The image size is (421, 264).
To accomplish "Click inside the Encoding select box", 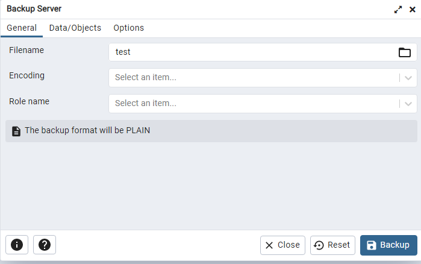I will click(253, 78).
